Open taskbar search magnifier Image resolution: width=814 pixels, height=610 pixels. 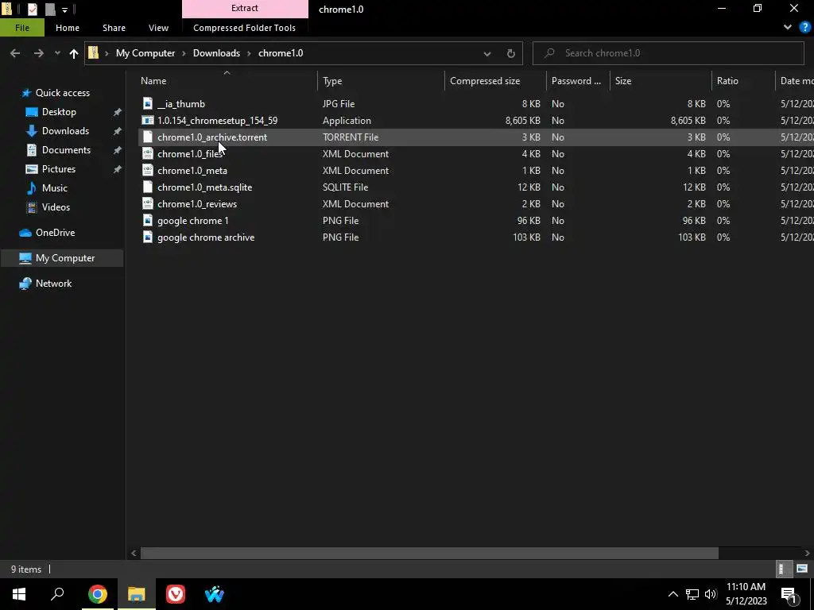57,594
